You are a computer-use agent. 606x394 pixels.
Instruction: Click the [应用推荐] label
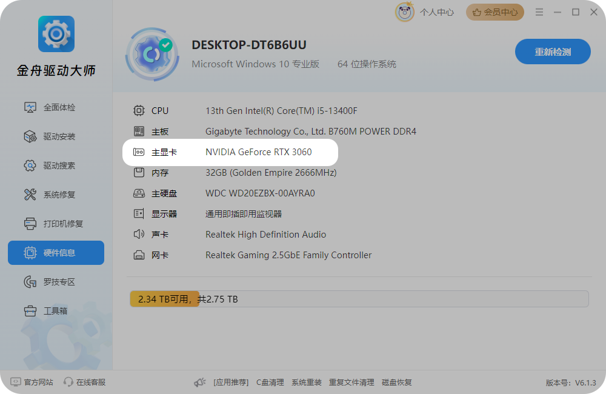point(231,382)
